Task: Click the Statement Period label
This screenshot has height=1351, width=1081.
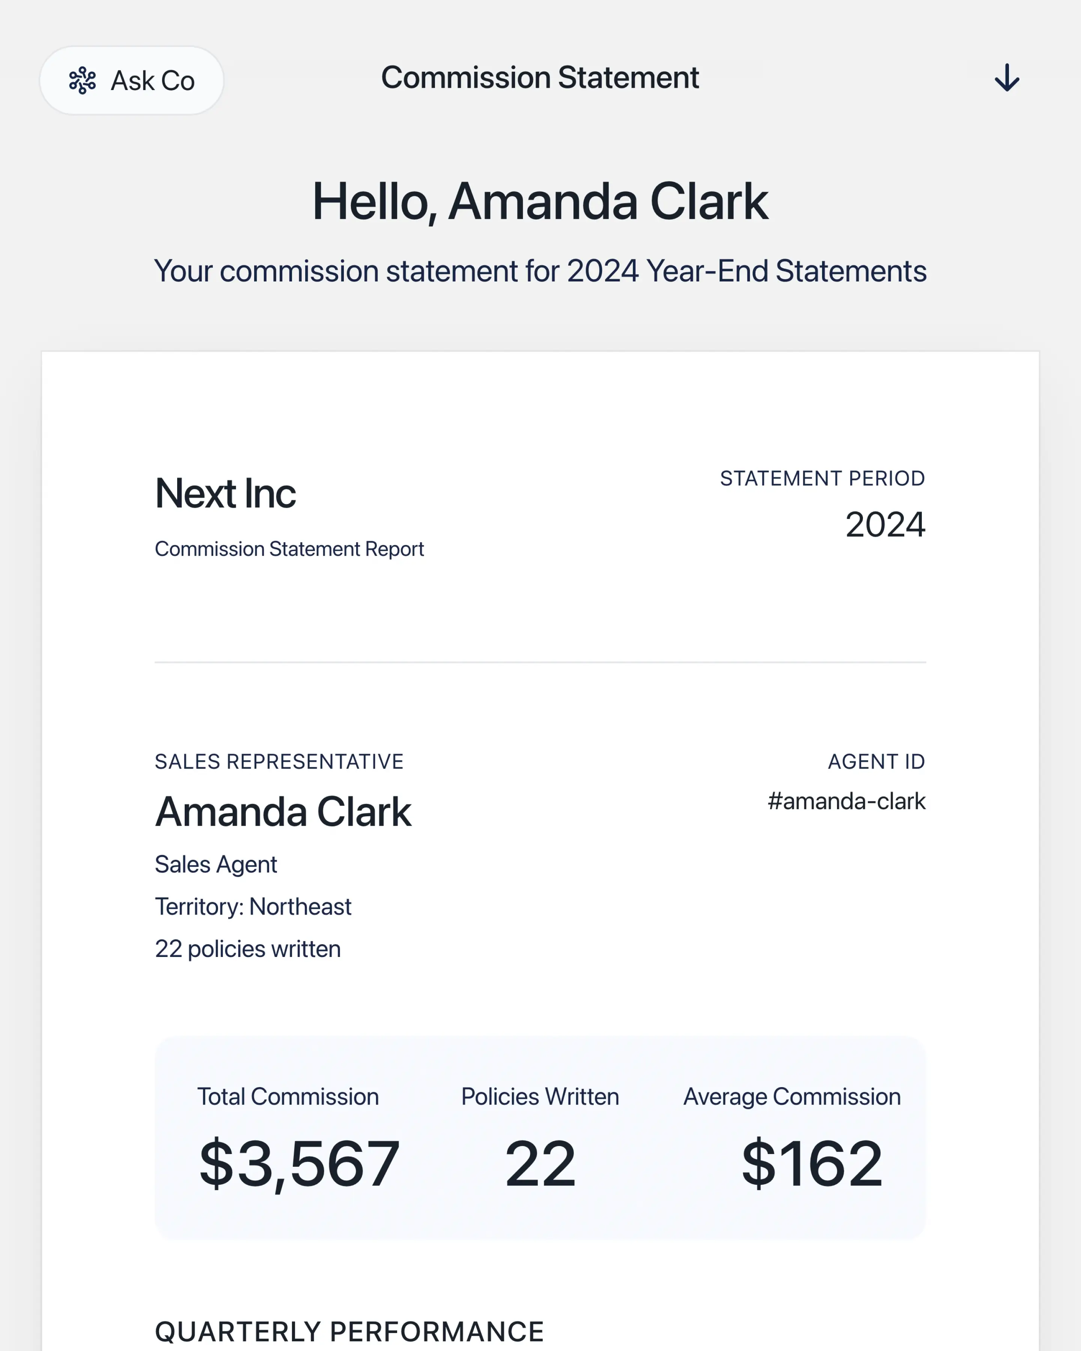Action: (x=822, y=478)
